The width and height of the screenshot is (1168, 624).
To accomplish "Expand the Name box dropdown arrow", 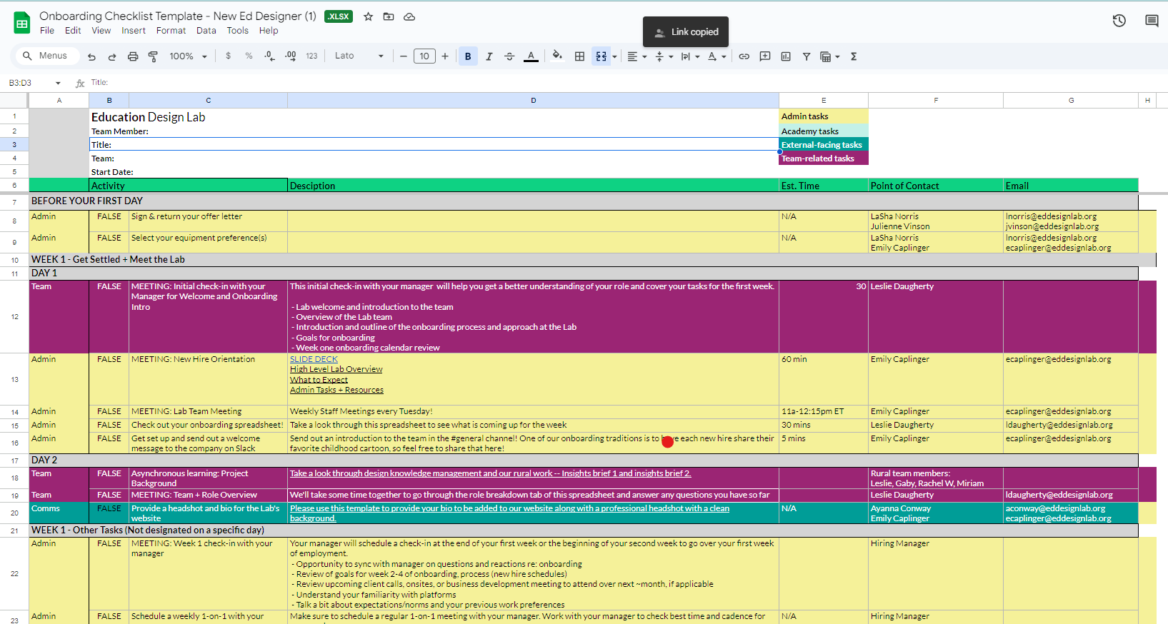I will (x=58, y=83).
